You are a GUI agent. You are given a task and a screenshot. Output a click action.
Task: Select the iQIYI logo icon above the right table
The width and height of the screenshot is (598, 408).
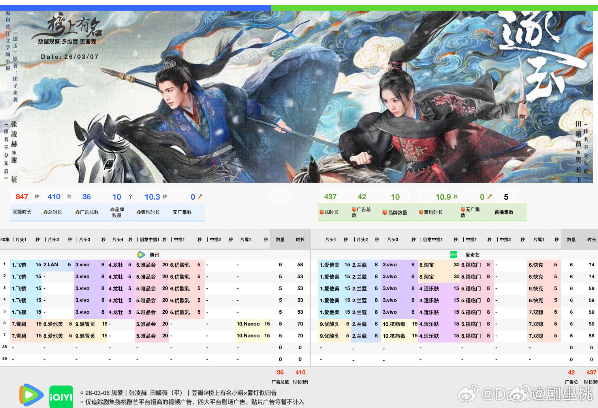pyautogui.click(x=453, y=255)
